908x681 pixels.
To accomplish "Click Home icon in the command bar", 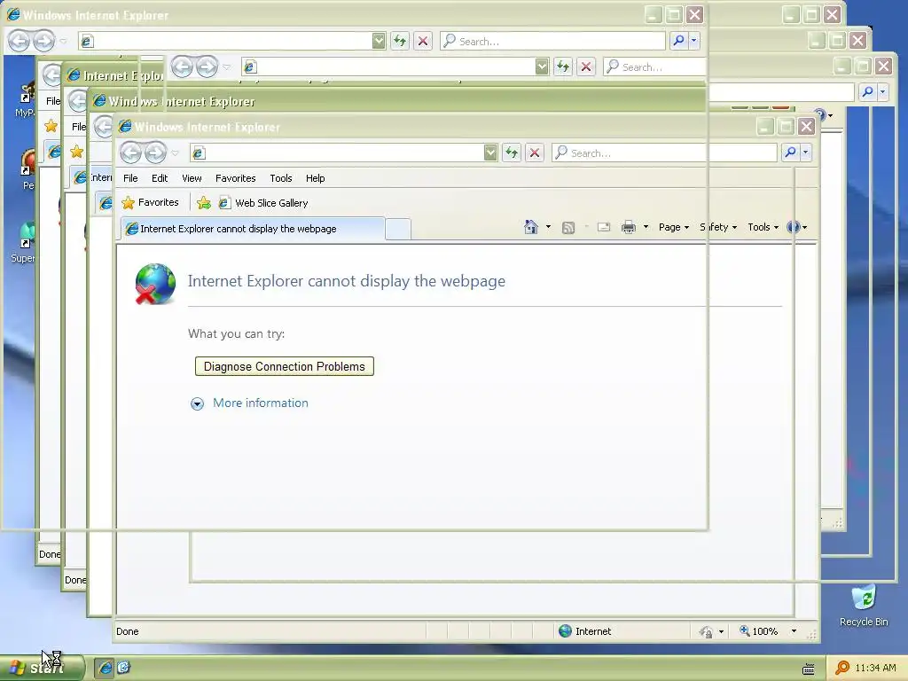I will 530,227.
